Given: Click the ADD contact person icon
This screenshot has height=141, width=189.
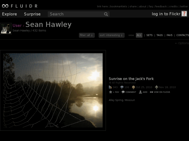Looking at the screenshot, I should (x=140, y=92).
